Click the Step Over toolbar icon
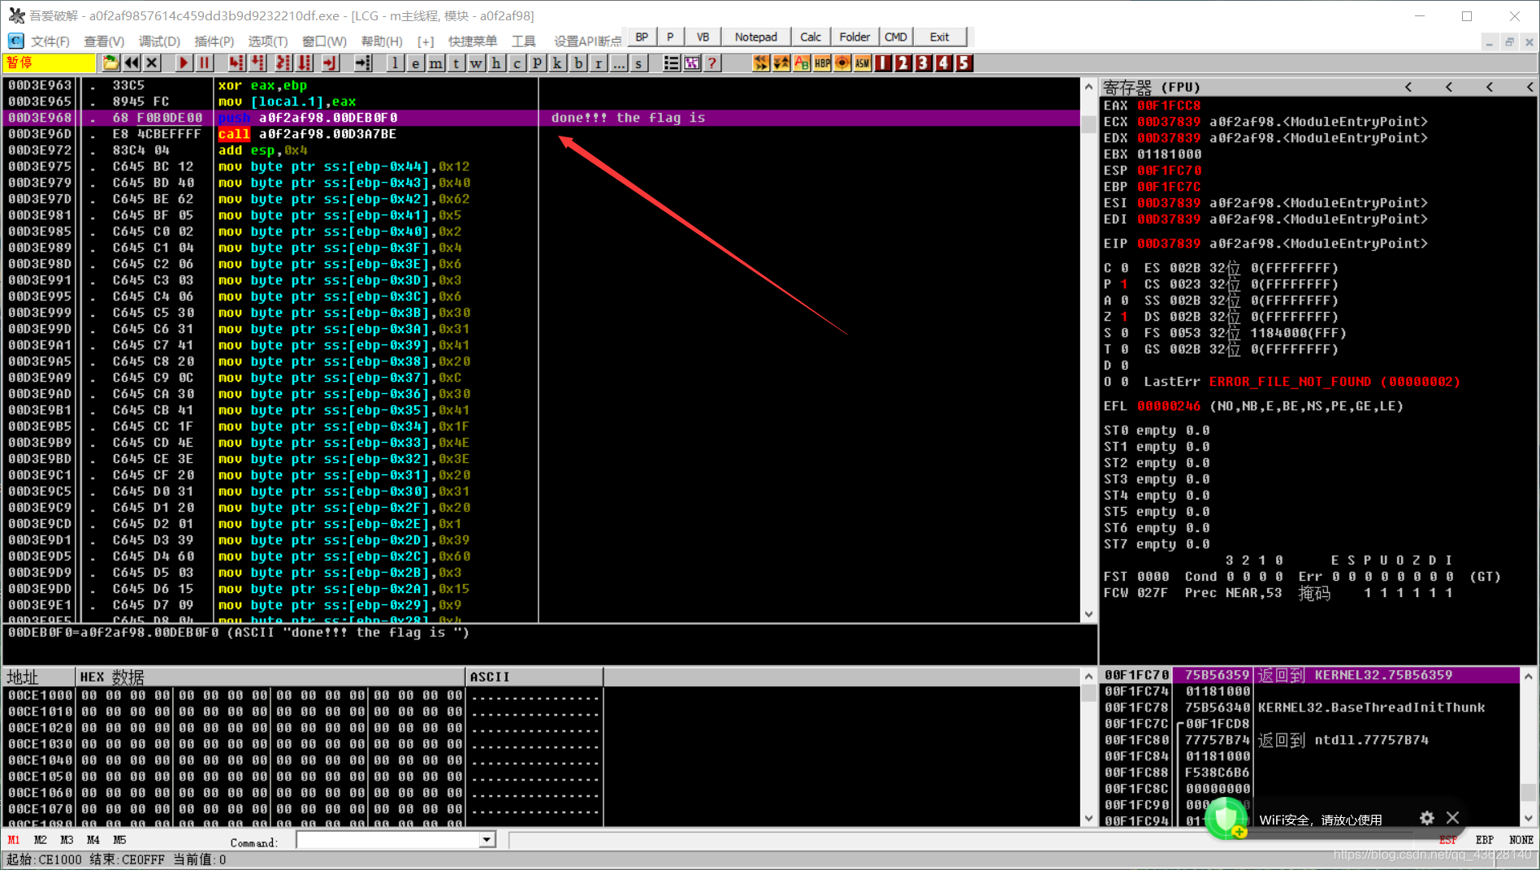 (257, 63)
